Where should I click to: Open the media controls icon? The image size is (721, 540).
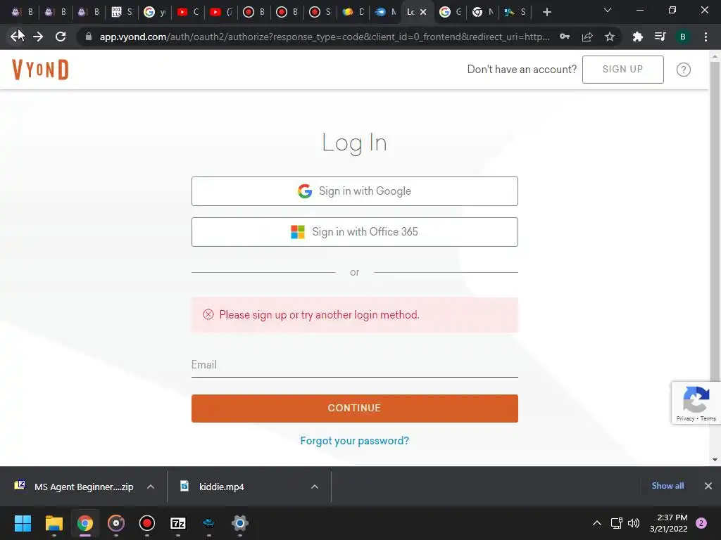[660, 37]
